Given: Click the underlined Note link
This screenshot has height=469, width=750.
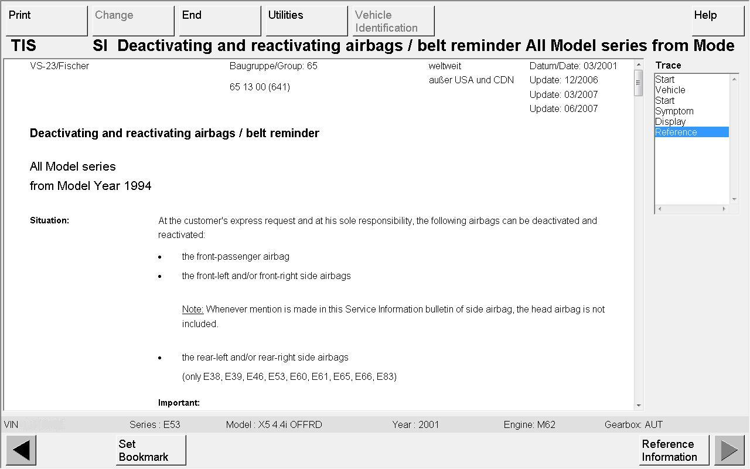Looking at the screenshot, I should [192, 309].
